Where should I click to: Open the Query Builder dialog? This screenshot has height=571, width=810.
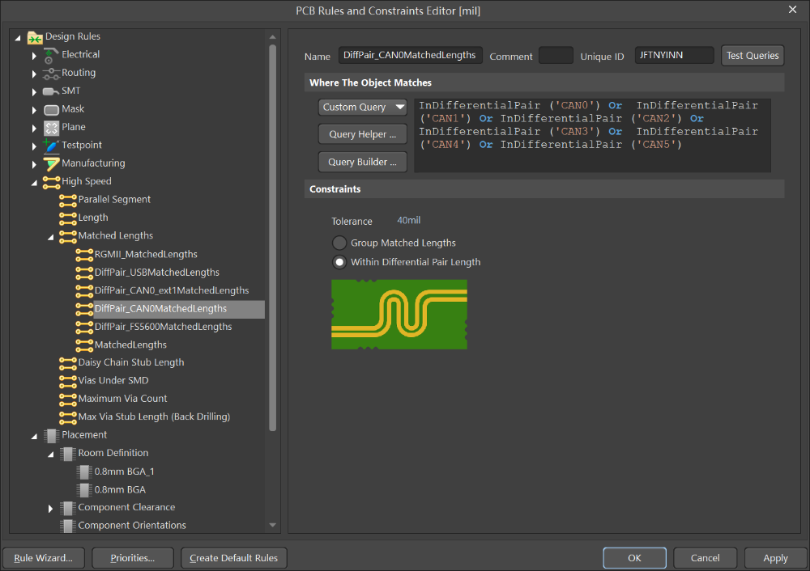(x=362, y=162)
